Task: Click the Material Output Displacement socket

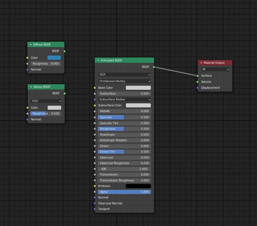Action: pos(198,88)
